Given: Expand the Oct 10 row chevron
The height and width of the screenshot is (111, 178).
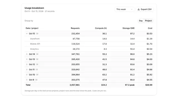Looking at the screenshot, I should coord(27,75).
